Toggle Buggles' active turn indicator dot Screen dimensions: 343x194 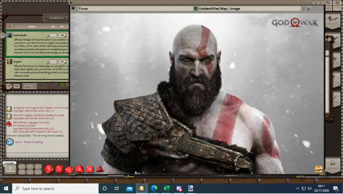pyautogui.click(x=3, y=62)
